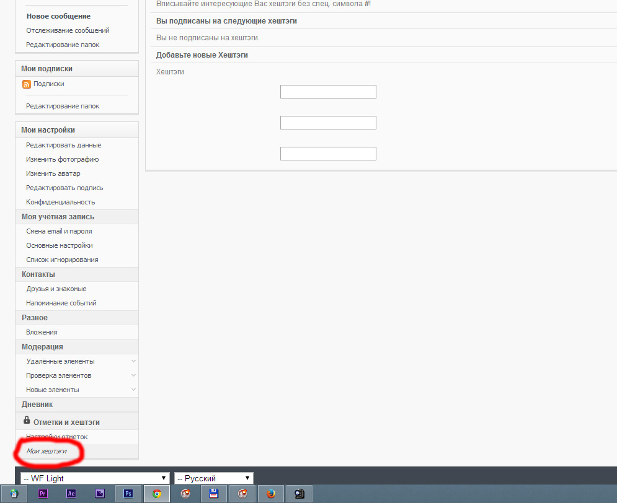Click Вы не подписаны на хештэги text
This screenshot has width=617, height=503.
(208, 38)
